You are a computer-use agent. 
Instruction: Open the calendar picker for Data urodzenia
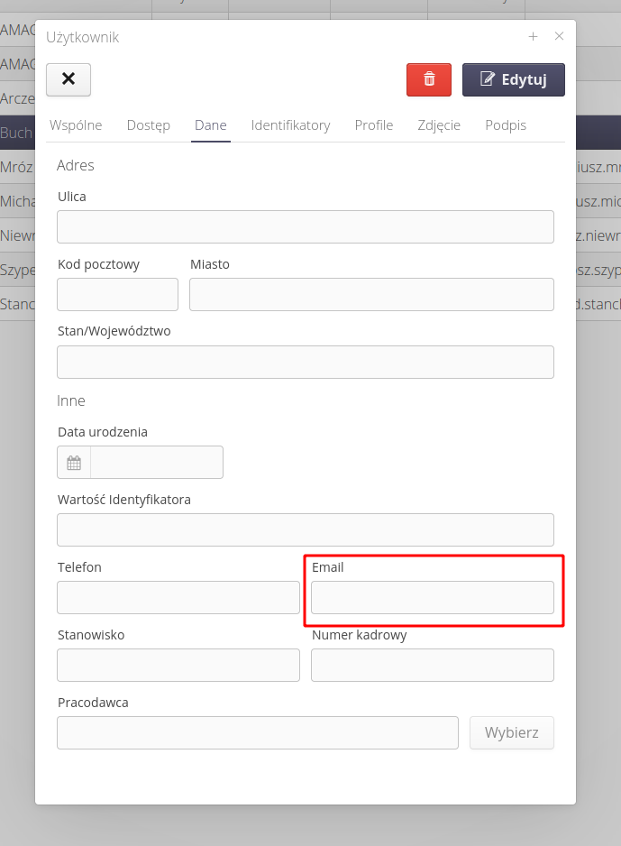(73, 462)
